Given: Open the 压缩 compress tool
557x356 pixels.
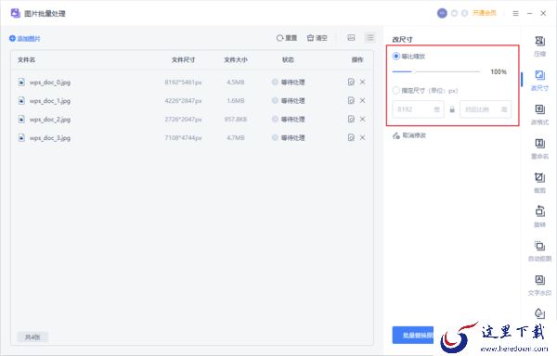Looking at the screenshot, I should click(539, 46).
